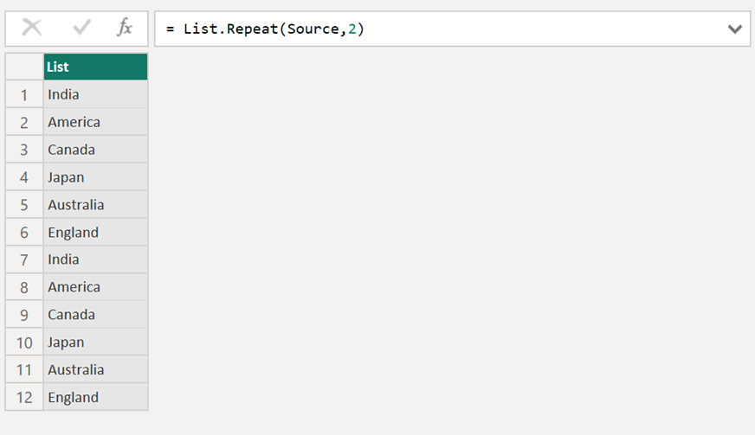Select the Canada cell in row 3

coord(95,150)
